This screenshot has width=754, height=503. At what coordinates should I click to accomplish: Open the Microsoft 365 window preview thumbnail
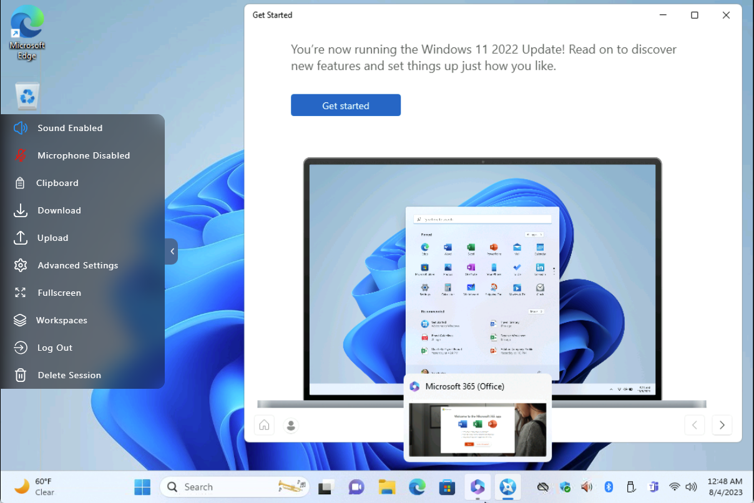pyautogui.click(x=477, y=429)
